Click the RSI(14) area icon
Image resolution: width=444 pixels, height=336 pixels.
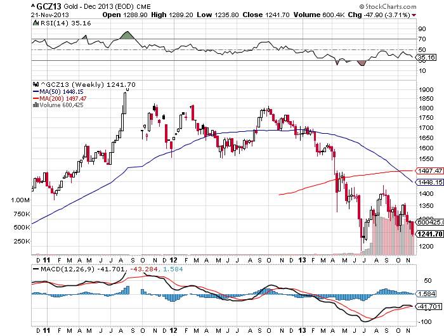point(36,23)
